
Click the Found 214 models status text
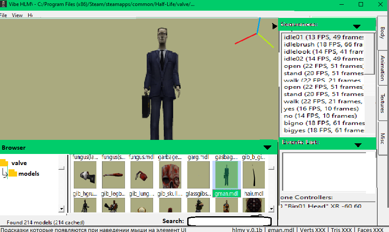pos(45,222)
